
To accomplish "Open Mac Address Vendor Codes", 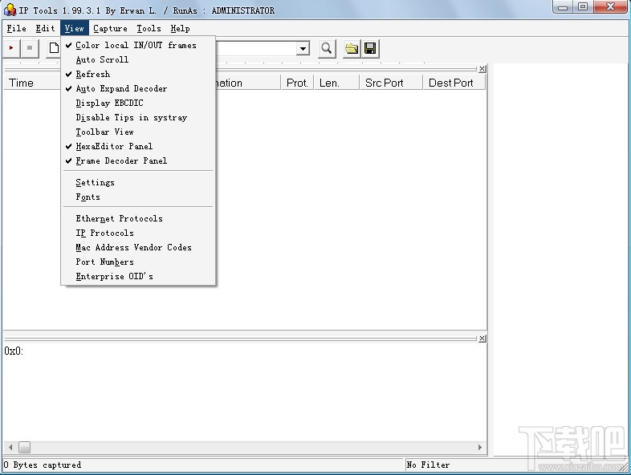I will pos(137,248).
